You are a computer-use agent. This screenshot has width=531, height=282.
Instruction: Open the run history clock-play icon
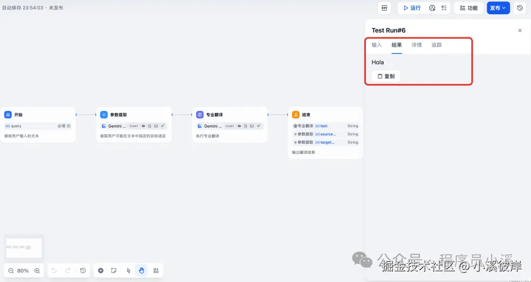click(x=432, y=8)
